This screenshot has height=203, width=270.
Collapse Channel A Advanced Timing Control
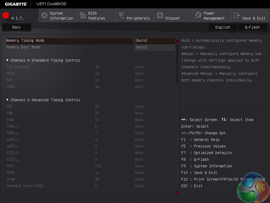coord(7,100)
